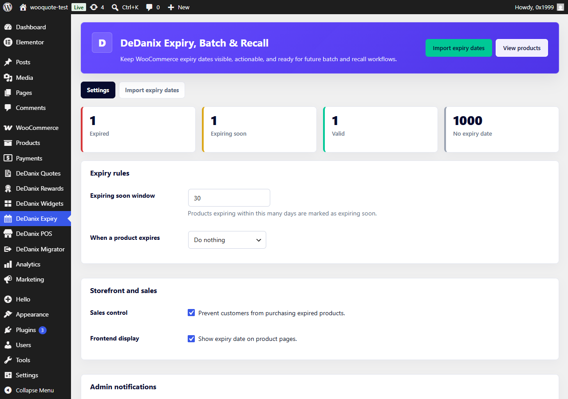Open the Hello menu item
Image resolution: width=568 pixels, height=399 pixels.
[35, 299]
